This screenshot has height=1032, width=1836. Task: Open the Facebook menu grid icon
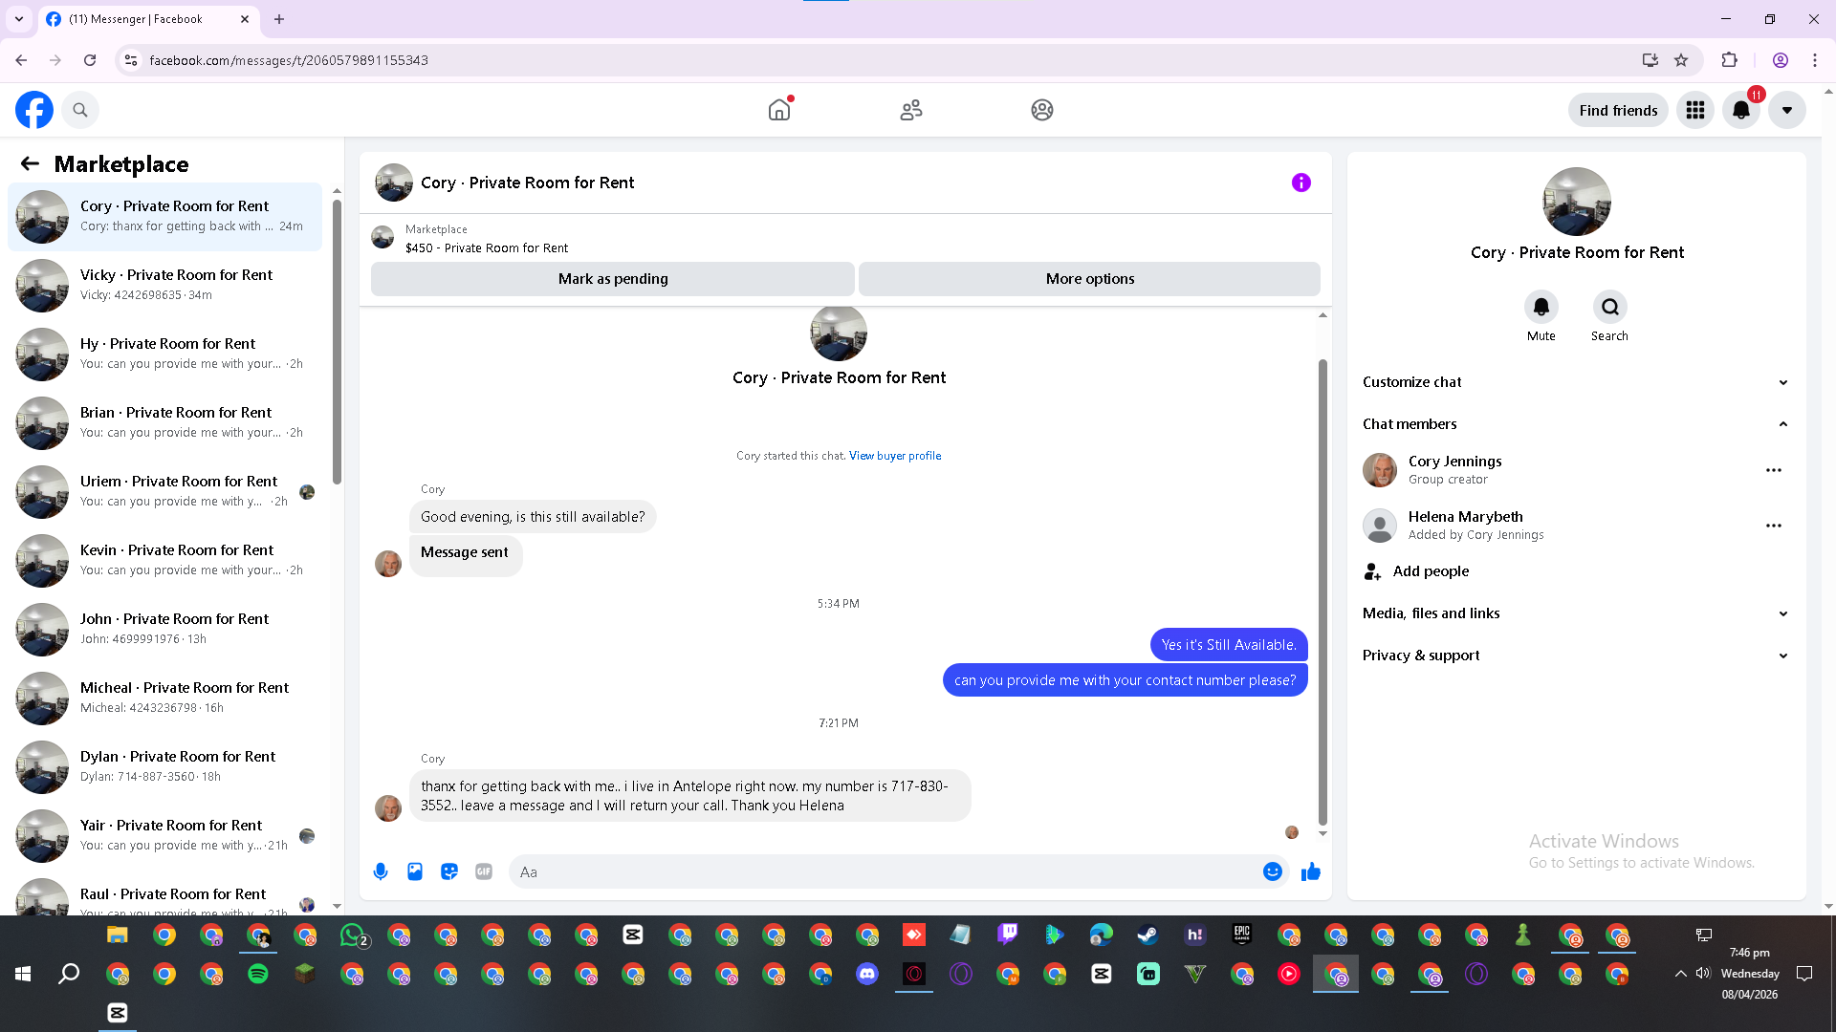(1694, 110)
